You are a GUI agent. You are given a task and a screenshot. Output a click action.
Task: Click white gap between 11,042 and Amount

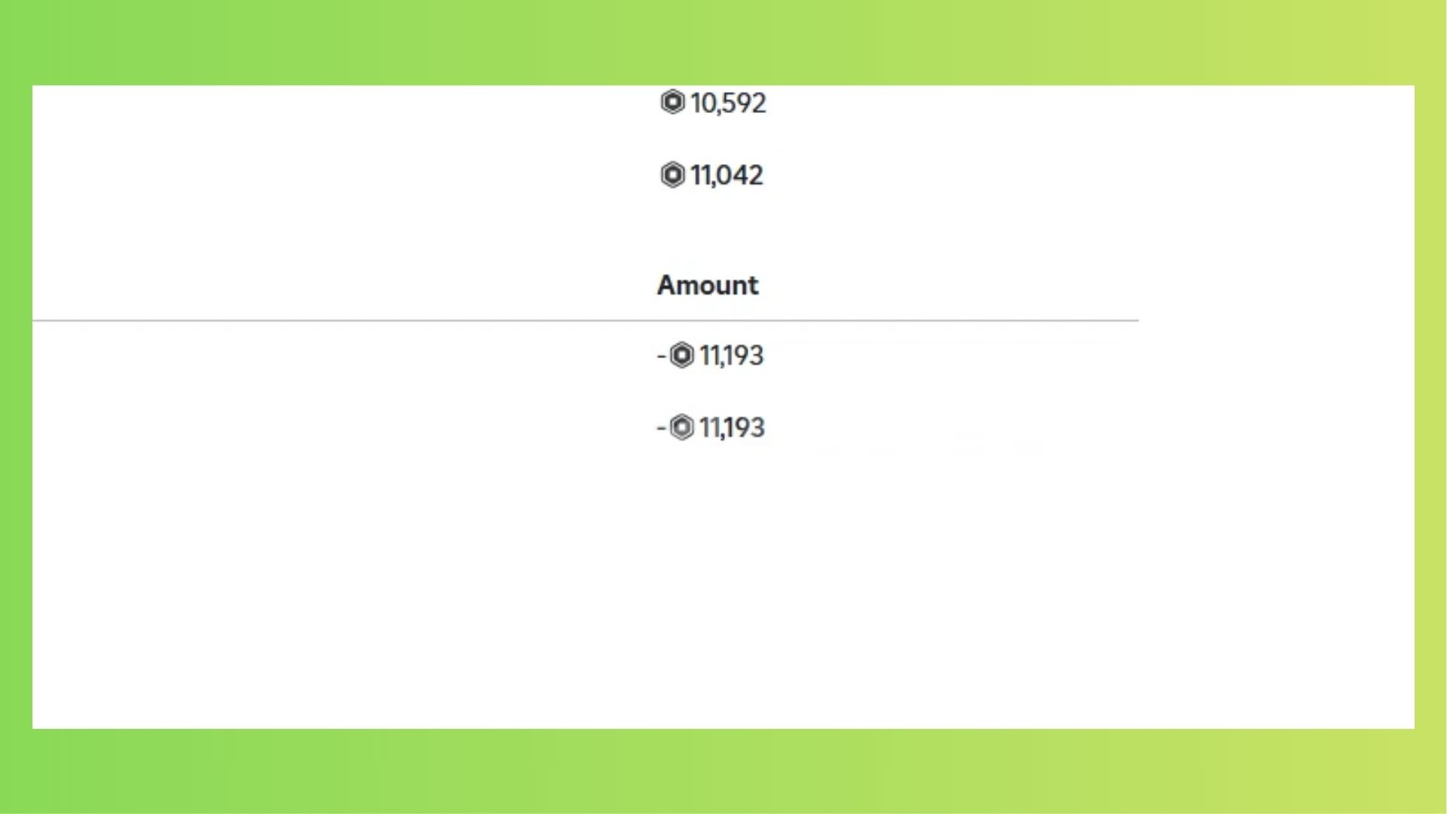pyautogui.click(x=711, y=230)
